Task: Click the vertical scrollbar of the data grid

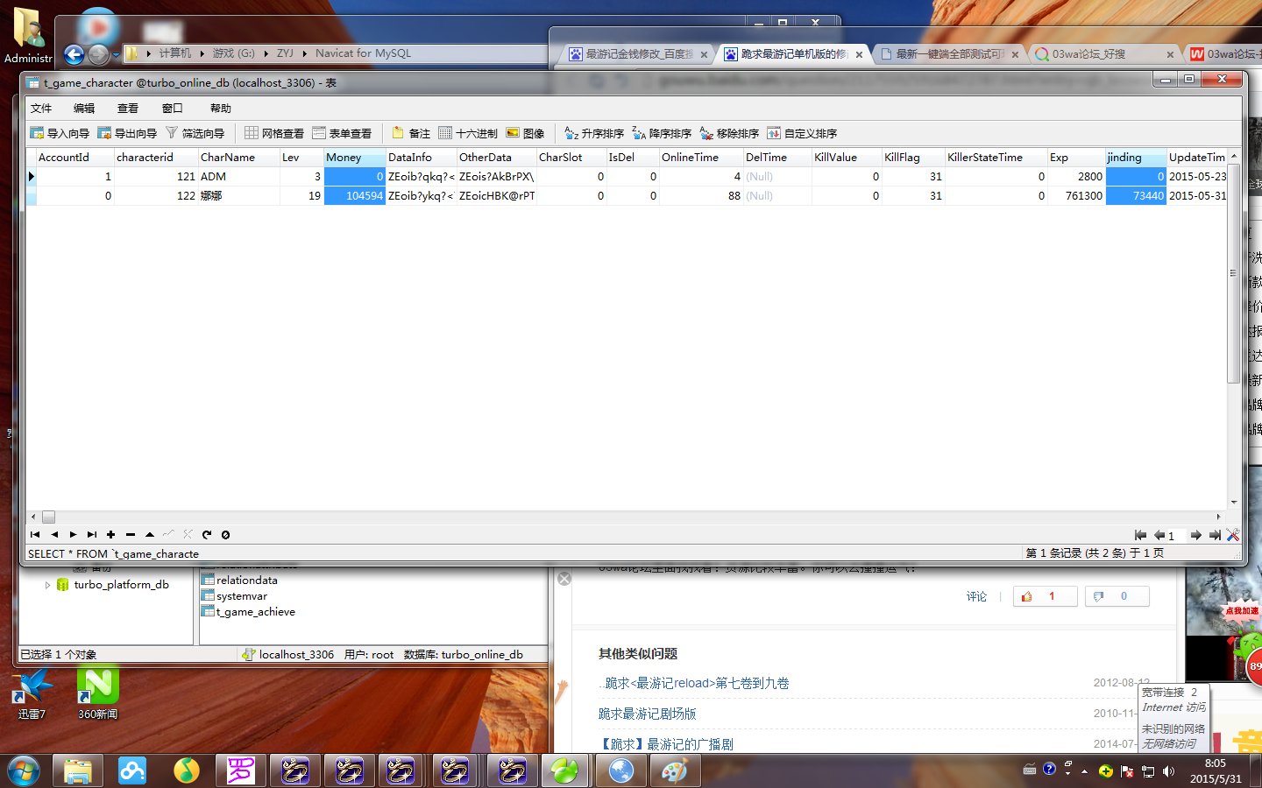Action: [1234, 273]
